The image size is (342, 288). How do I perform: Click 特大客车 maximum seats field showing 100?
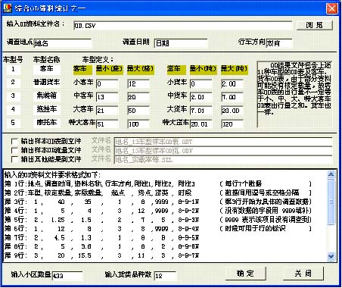point(138,124)
